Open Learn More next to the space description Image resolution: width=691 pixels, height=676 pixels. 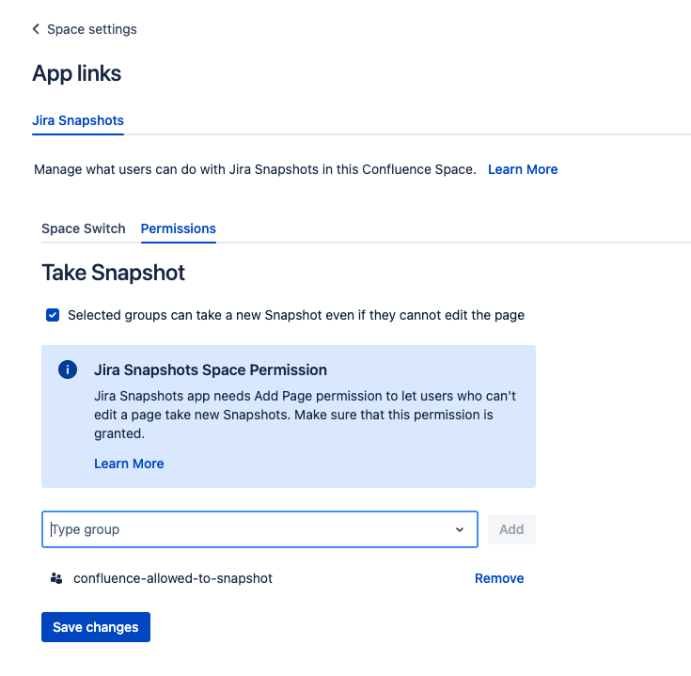point(523,169)
